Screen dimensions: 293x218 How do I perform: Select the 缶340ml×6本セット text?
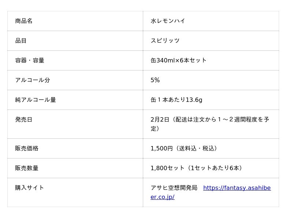[x=179, y=61]
